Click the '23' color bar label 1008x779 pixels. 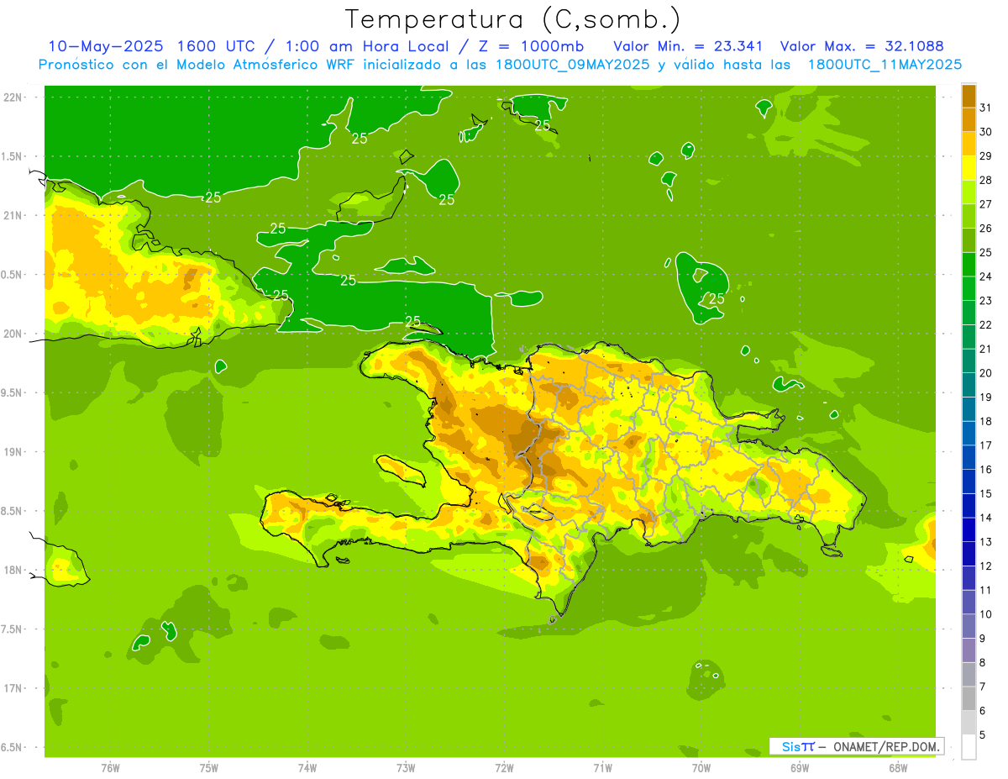pos(985,301)
